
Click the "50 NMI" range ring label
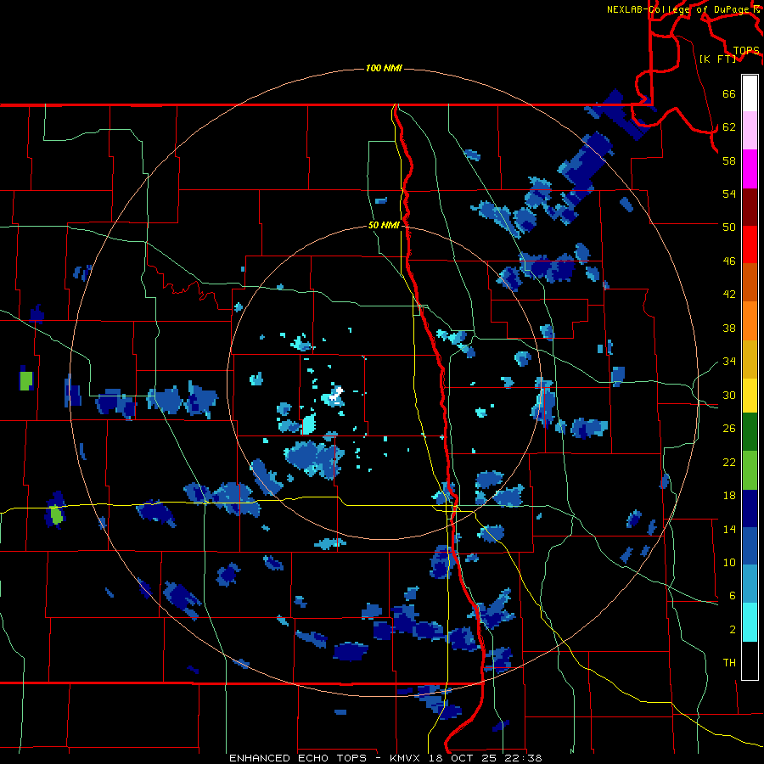click(384, 225)
